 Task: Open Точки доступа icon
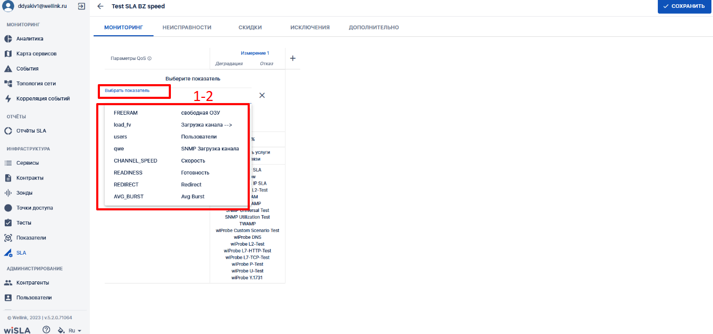pos(8,208)
